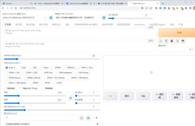Click into the Prompt text box
The width and height of the screenshot is (195, 126).
tap(80, 33)
